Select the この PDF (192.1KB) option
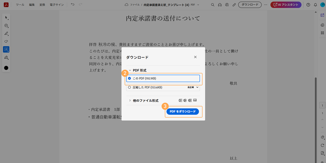326x163 pixels. (x=163, y=78)
